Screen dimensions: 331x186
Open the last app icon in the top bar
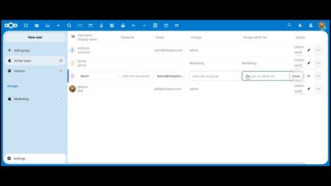177,25
